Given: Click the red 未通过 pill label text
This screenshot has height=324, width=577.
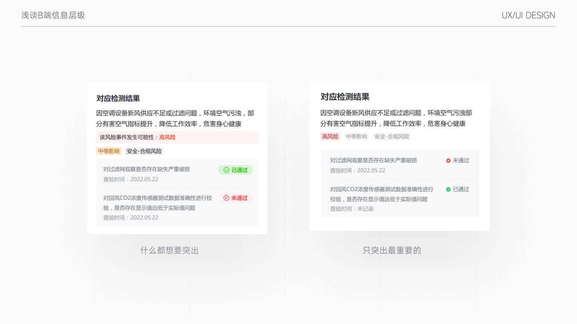Looking at the screenshot, I should [239, 198].
